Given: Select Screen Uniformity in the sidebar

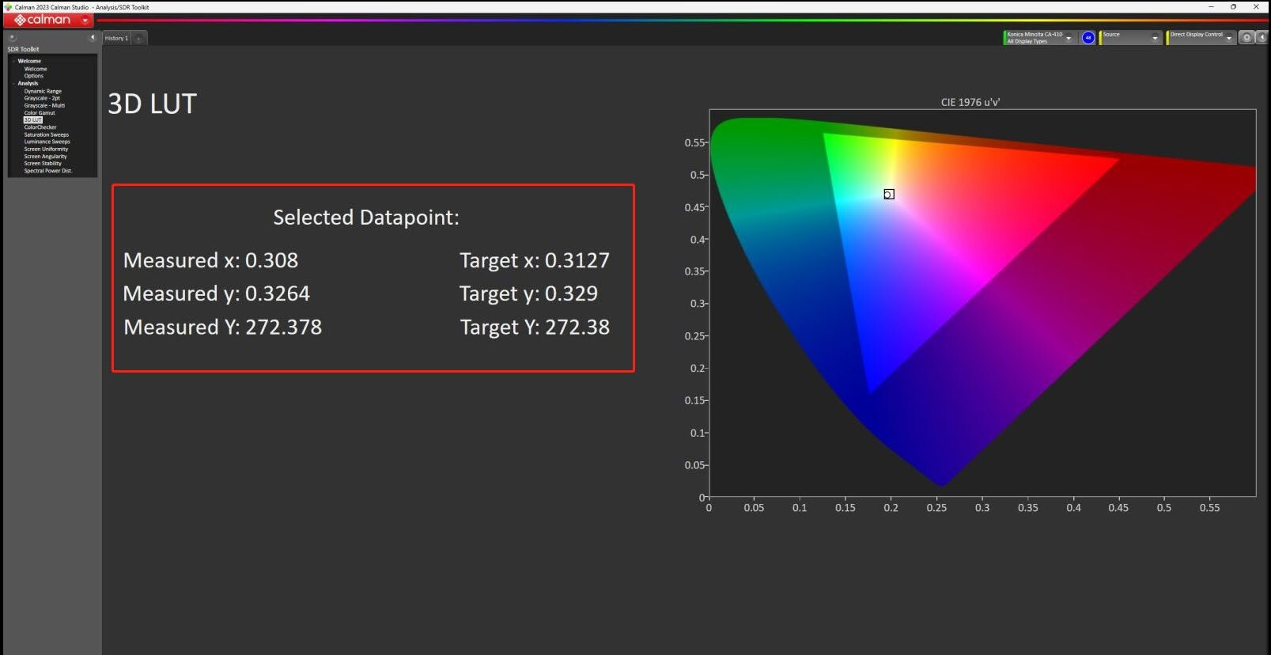Looking at the screenshot, I should (x=46, y=149).
